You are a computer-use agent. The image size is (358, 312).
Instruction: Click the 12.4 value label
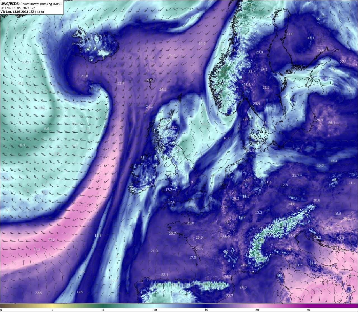point(334,161)
